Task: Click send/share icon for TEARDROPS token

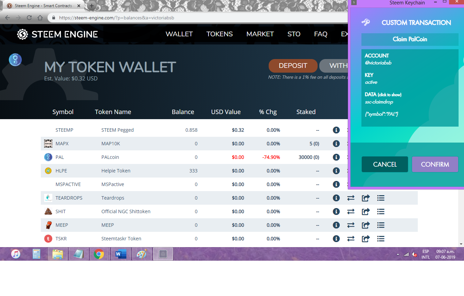Action: [366, 198]
